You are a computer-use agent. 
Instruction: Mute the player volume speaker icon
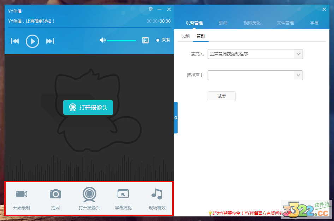coord(102,40)
